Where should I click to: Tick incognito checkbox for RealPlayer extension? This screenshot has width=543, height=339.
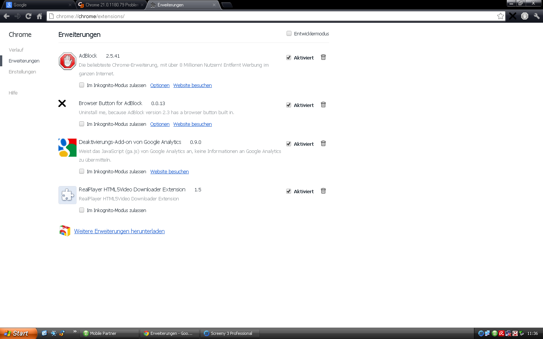click(81, 210)
